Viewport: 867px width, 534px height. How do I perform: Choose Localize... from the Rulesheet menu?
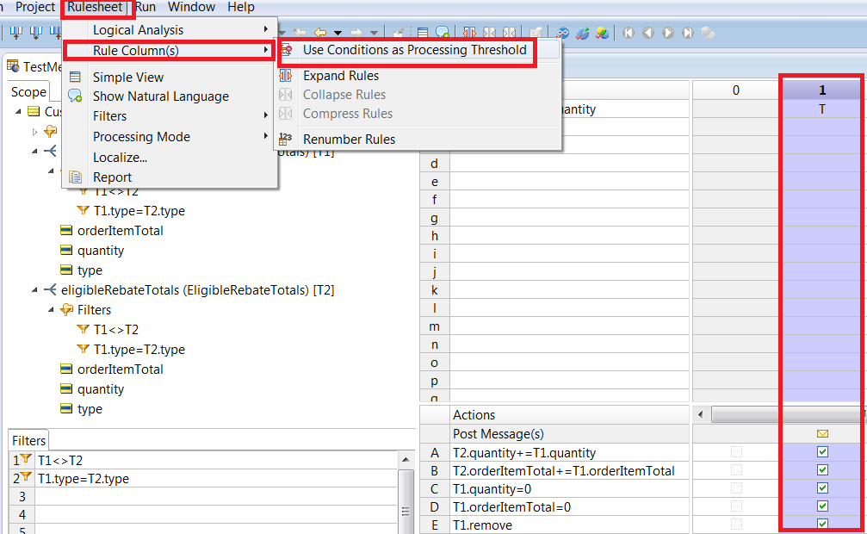pos(120,157)
